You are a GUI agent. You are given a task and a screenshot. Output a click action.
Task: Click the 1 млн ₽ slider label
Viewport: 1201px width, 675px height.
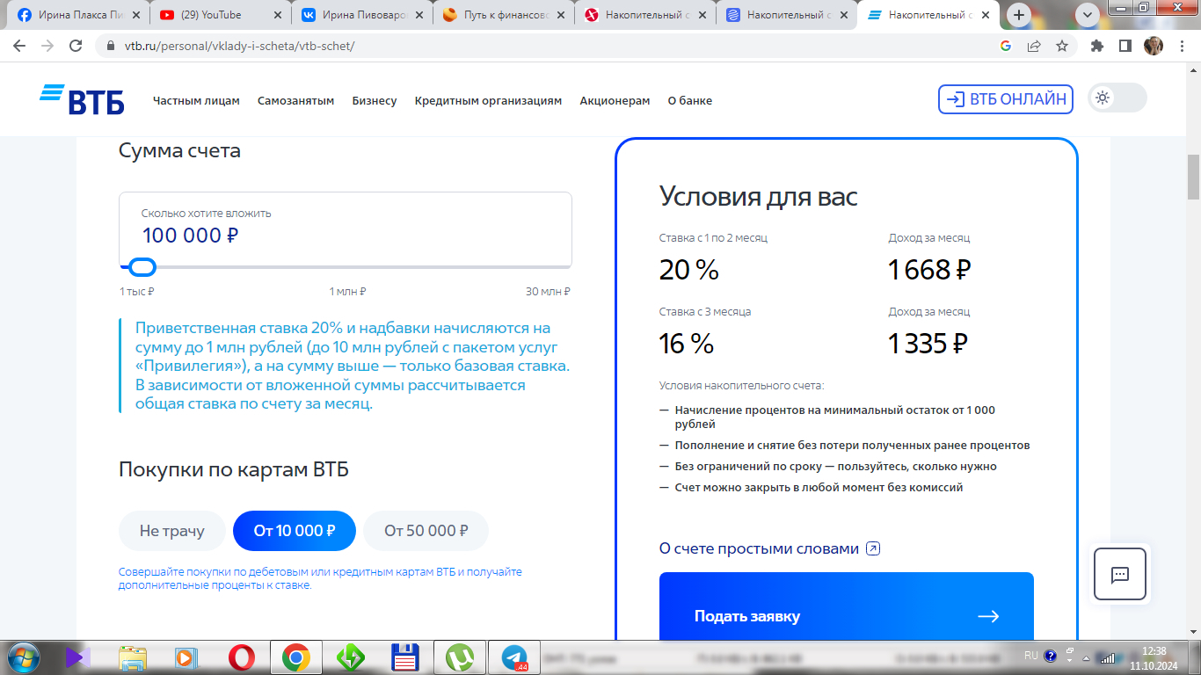click(x=347, y=292)
